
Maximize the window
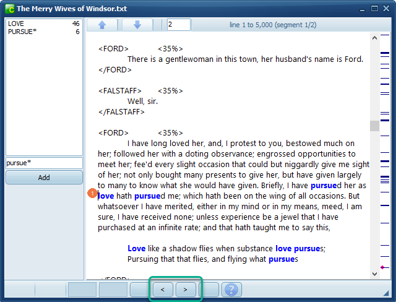click(x=374, y=9)
